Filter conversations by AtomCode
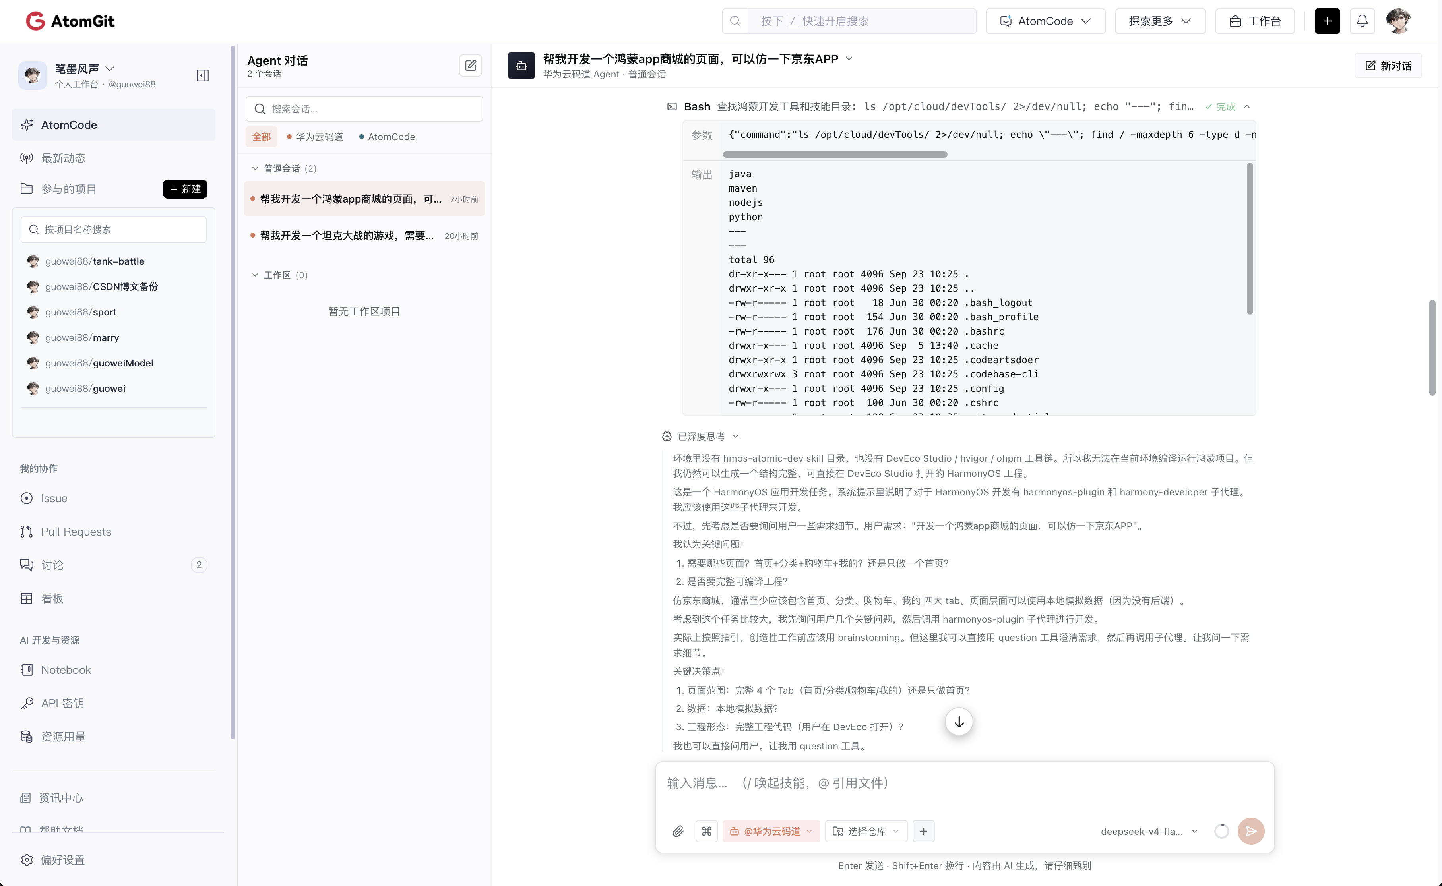Screen dimensions: 1442x886 [x=387, y=137]
